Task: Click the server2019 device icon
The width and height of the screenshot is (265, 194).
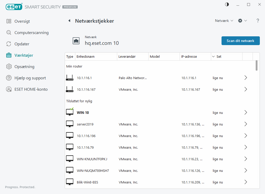Action: 70,124
